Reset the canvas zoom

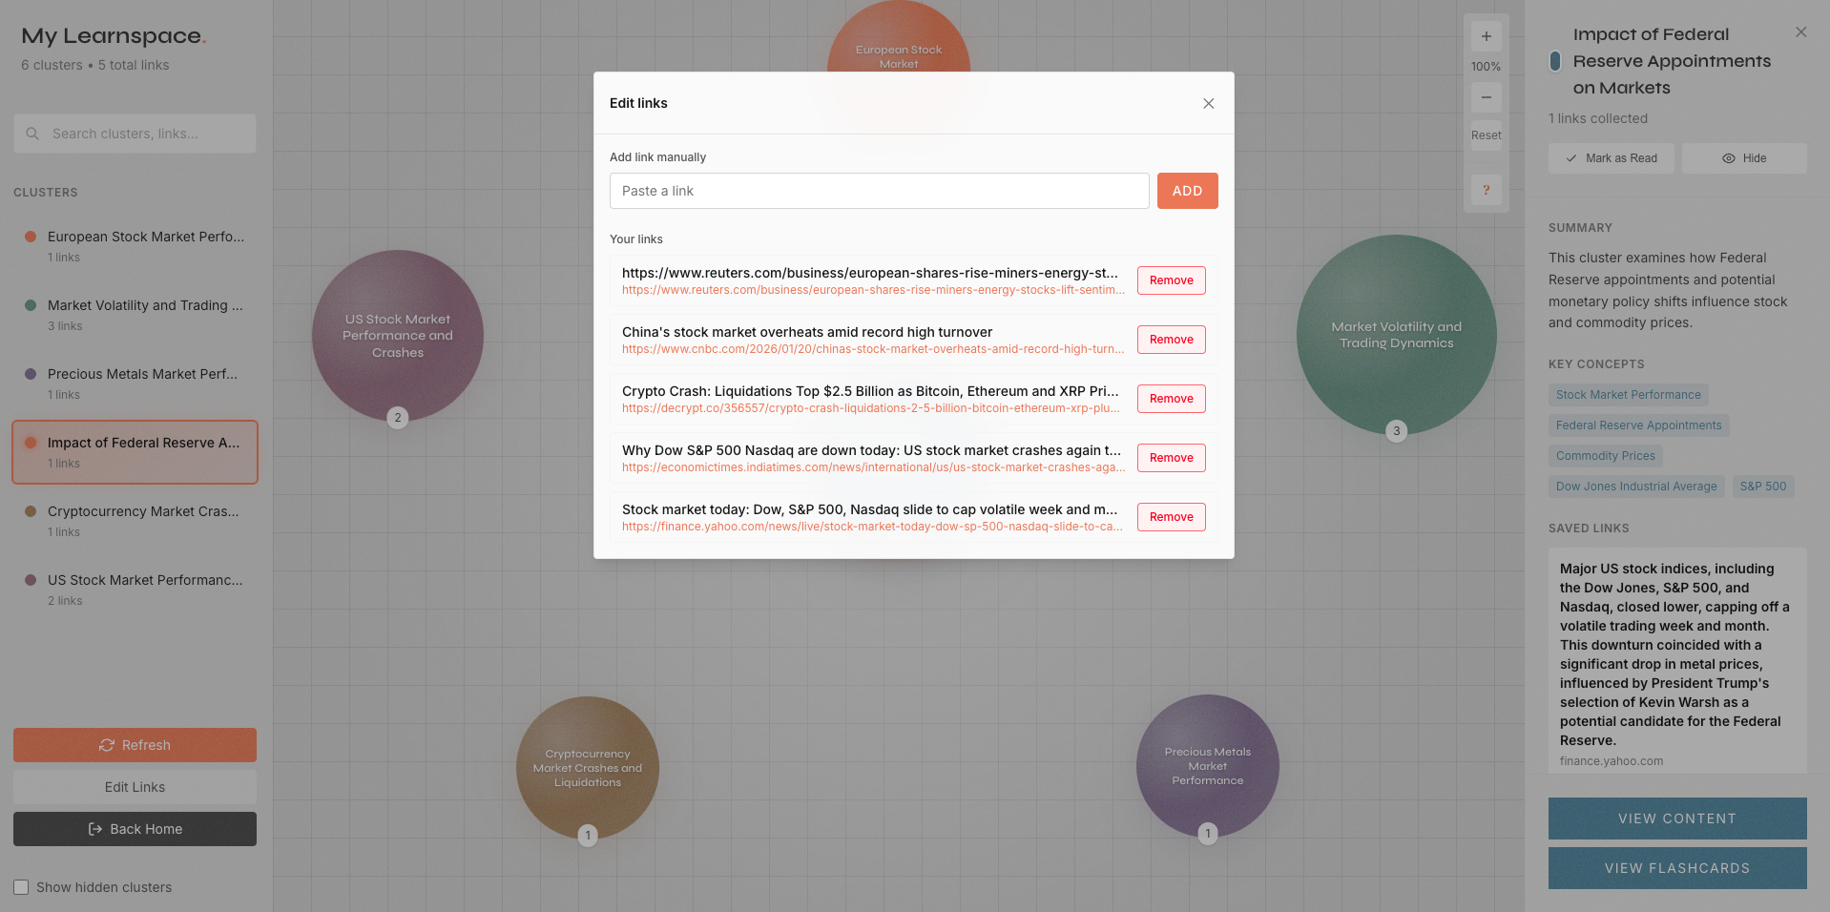pyautogui.click(x=1486, y=135)
